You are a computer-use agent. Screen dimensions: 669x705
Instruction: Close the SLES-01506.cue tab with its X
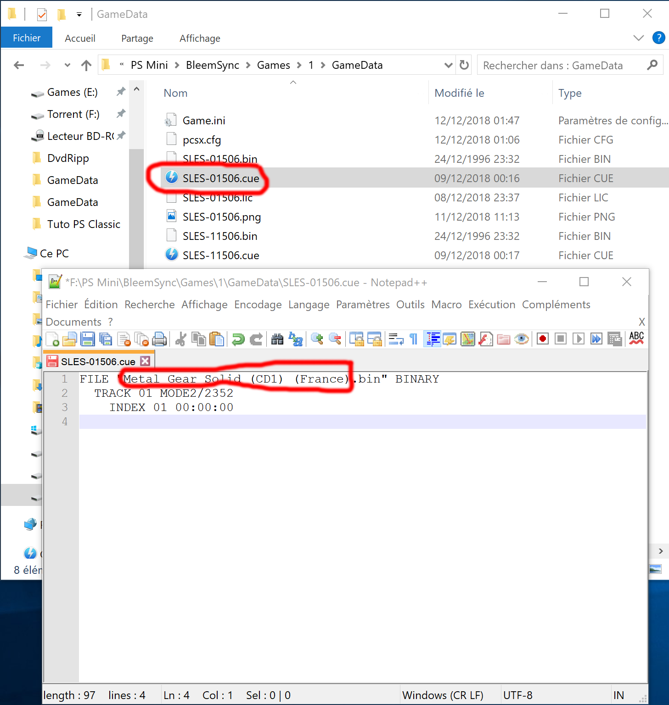tap(145, 361)
